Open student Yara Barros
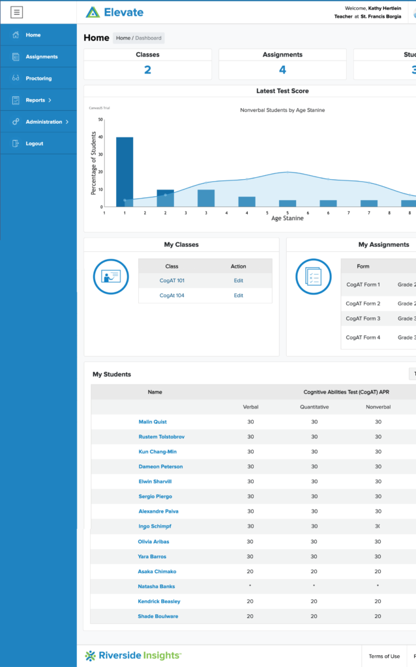The width and height of the screenshot is (416, 667). [152, 556]
